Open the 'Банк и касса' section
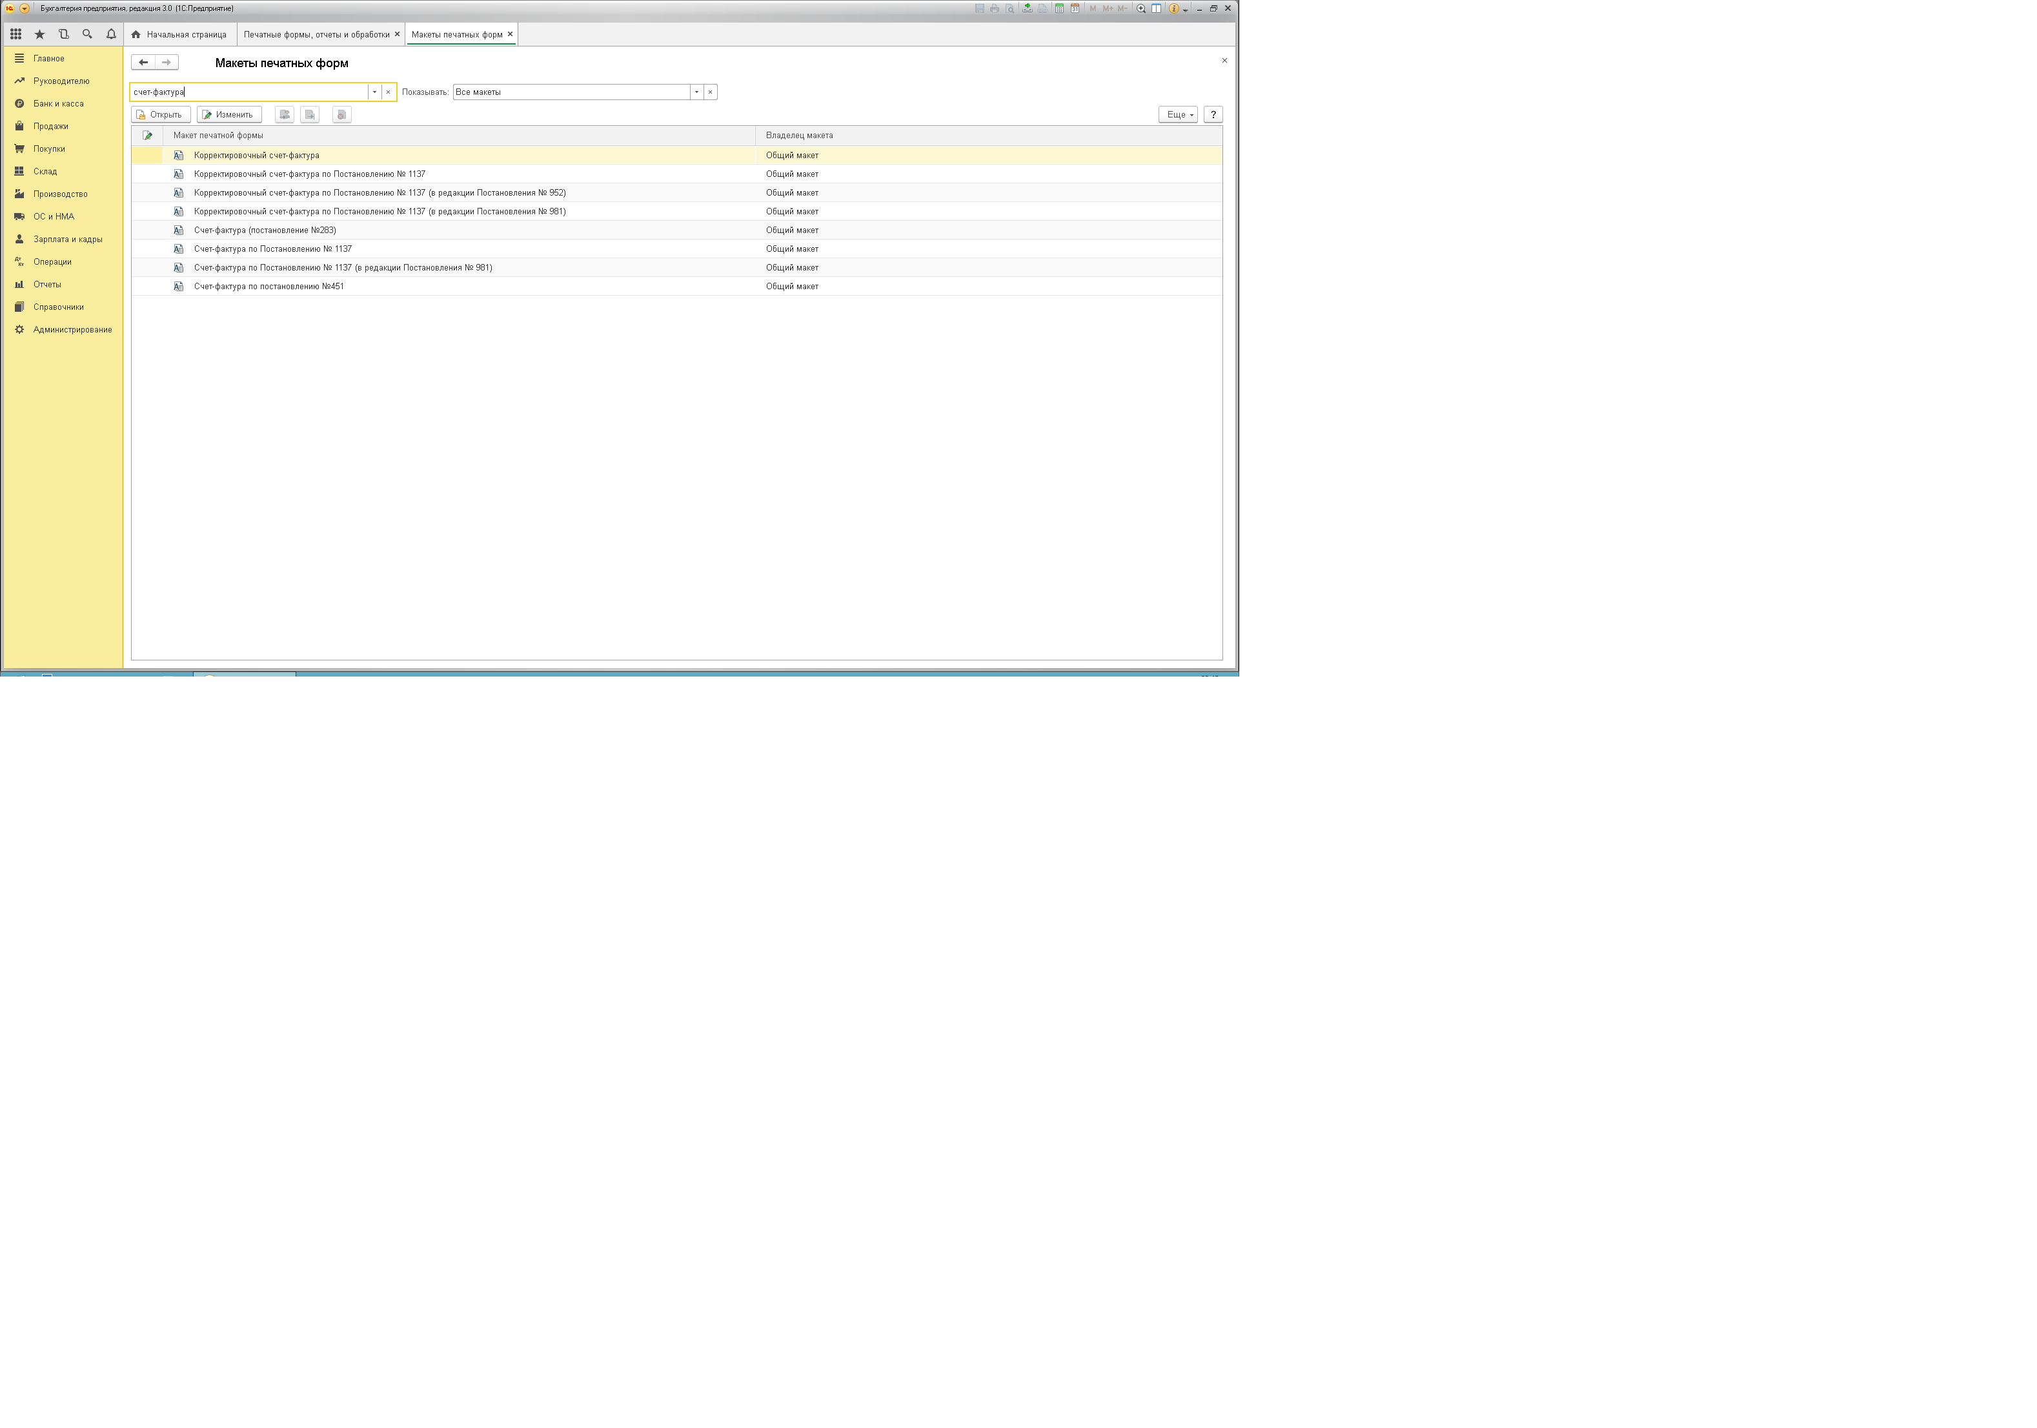This screenshot has height=1428, width=2037. pyautogui.click(x=59, y=104)
